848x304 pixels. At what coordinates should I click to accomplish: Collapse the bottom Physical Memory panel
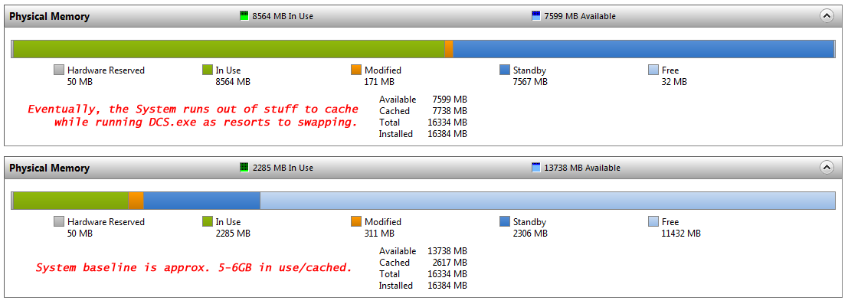(827, 168)
